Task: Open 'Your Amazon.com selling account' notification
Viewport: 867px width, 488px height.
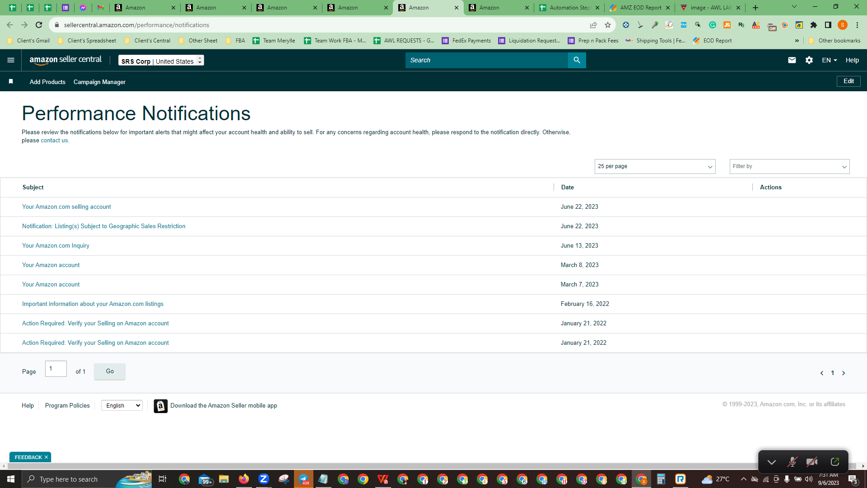Action: 66,207
